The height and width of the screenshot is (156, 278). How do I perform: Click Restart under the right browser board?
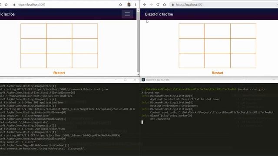[x=217, y=73]
